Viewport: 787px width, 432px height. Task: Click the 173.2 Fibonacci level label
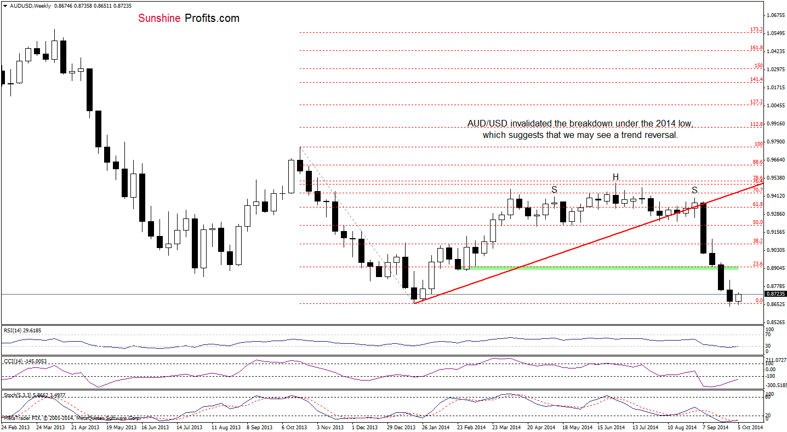756,30
